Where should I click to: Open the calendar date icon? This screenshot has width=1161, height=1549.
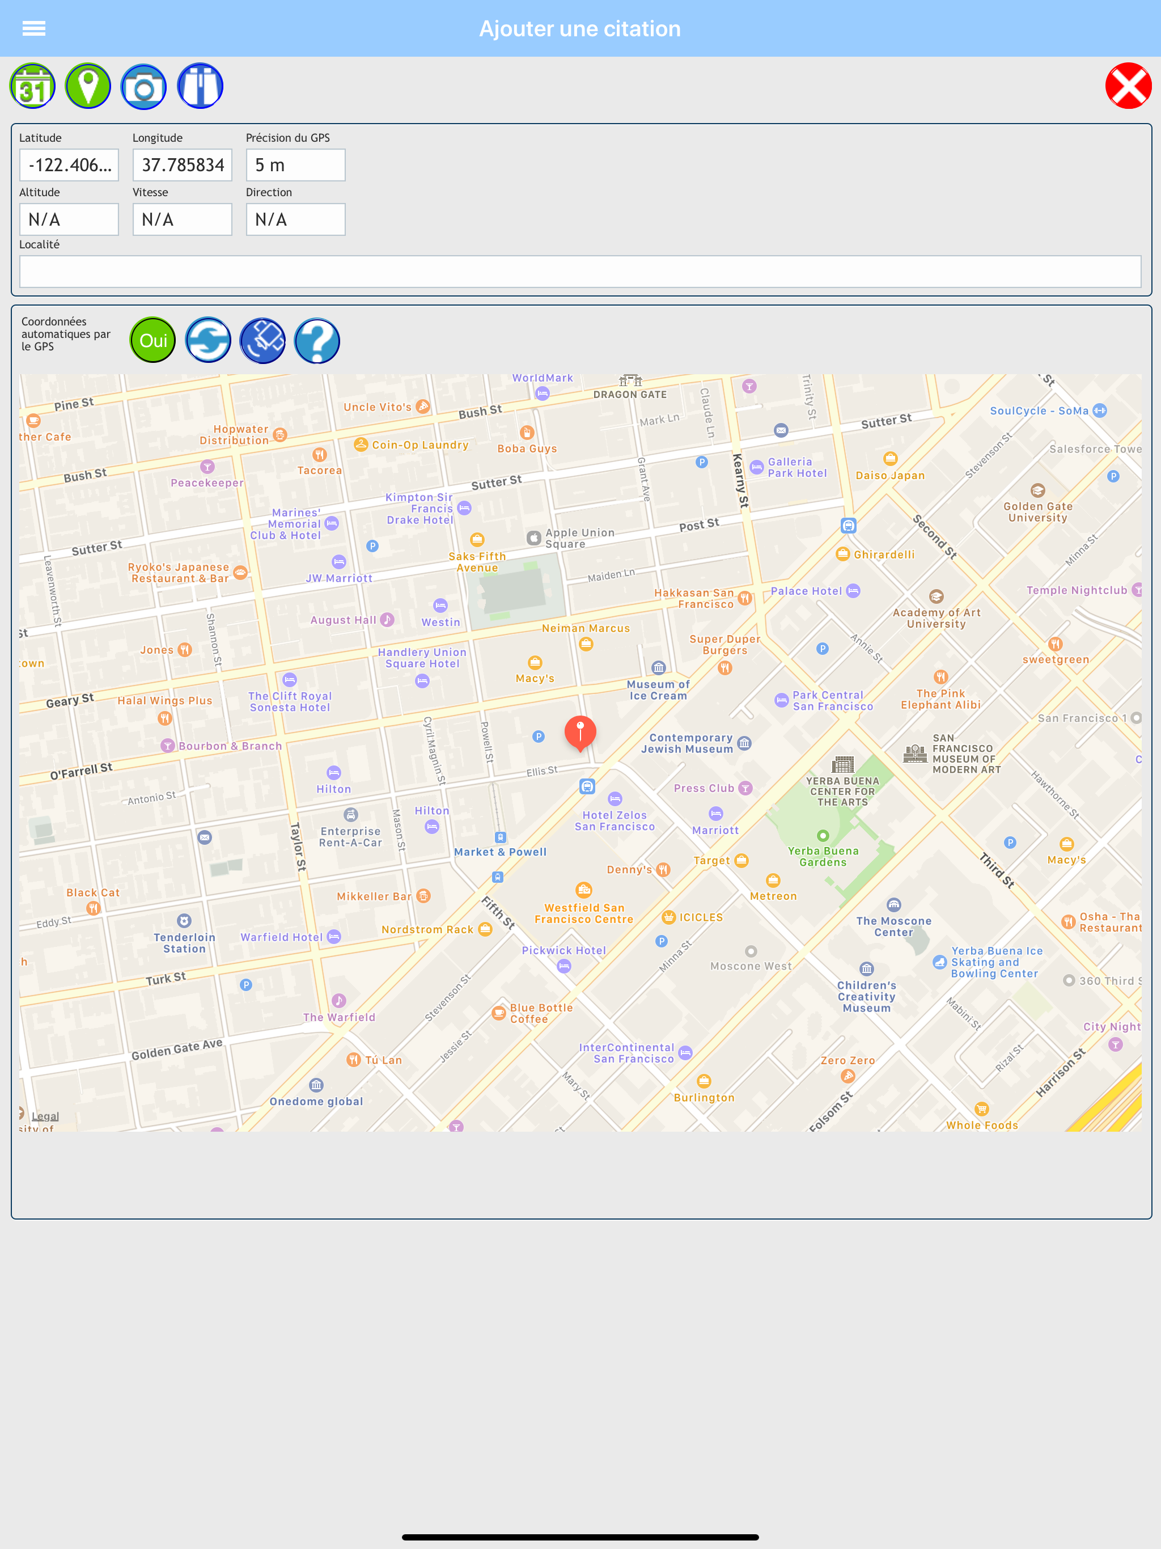tap(32, 86)
